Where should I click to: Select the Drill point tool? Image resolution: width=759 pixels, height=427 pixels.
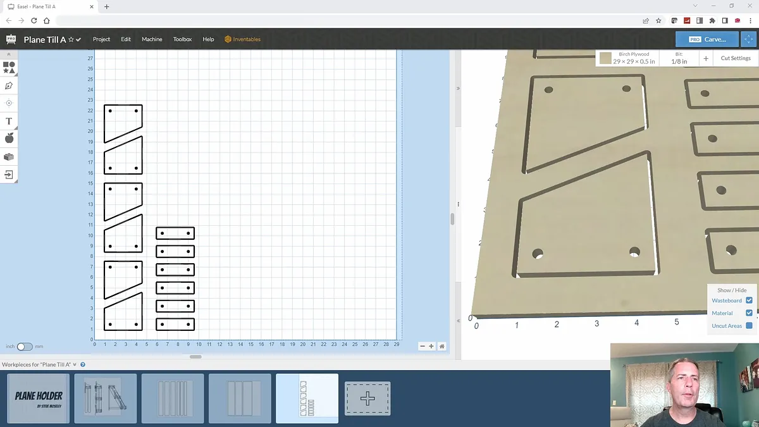click(9, 103)
